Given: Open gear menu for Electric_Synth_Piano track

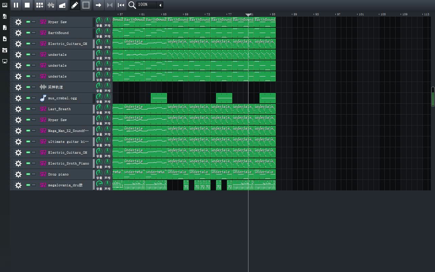Looking at the screenshot, I should pyautogui.click(x=18, y=164).
